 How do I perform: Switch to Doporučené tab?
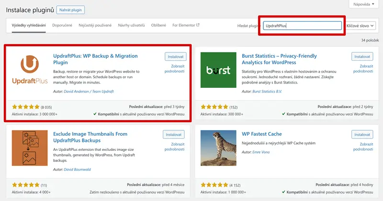click(x=62, y=25)
